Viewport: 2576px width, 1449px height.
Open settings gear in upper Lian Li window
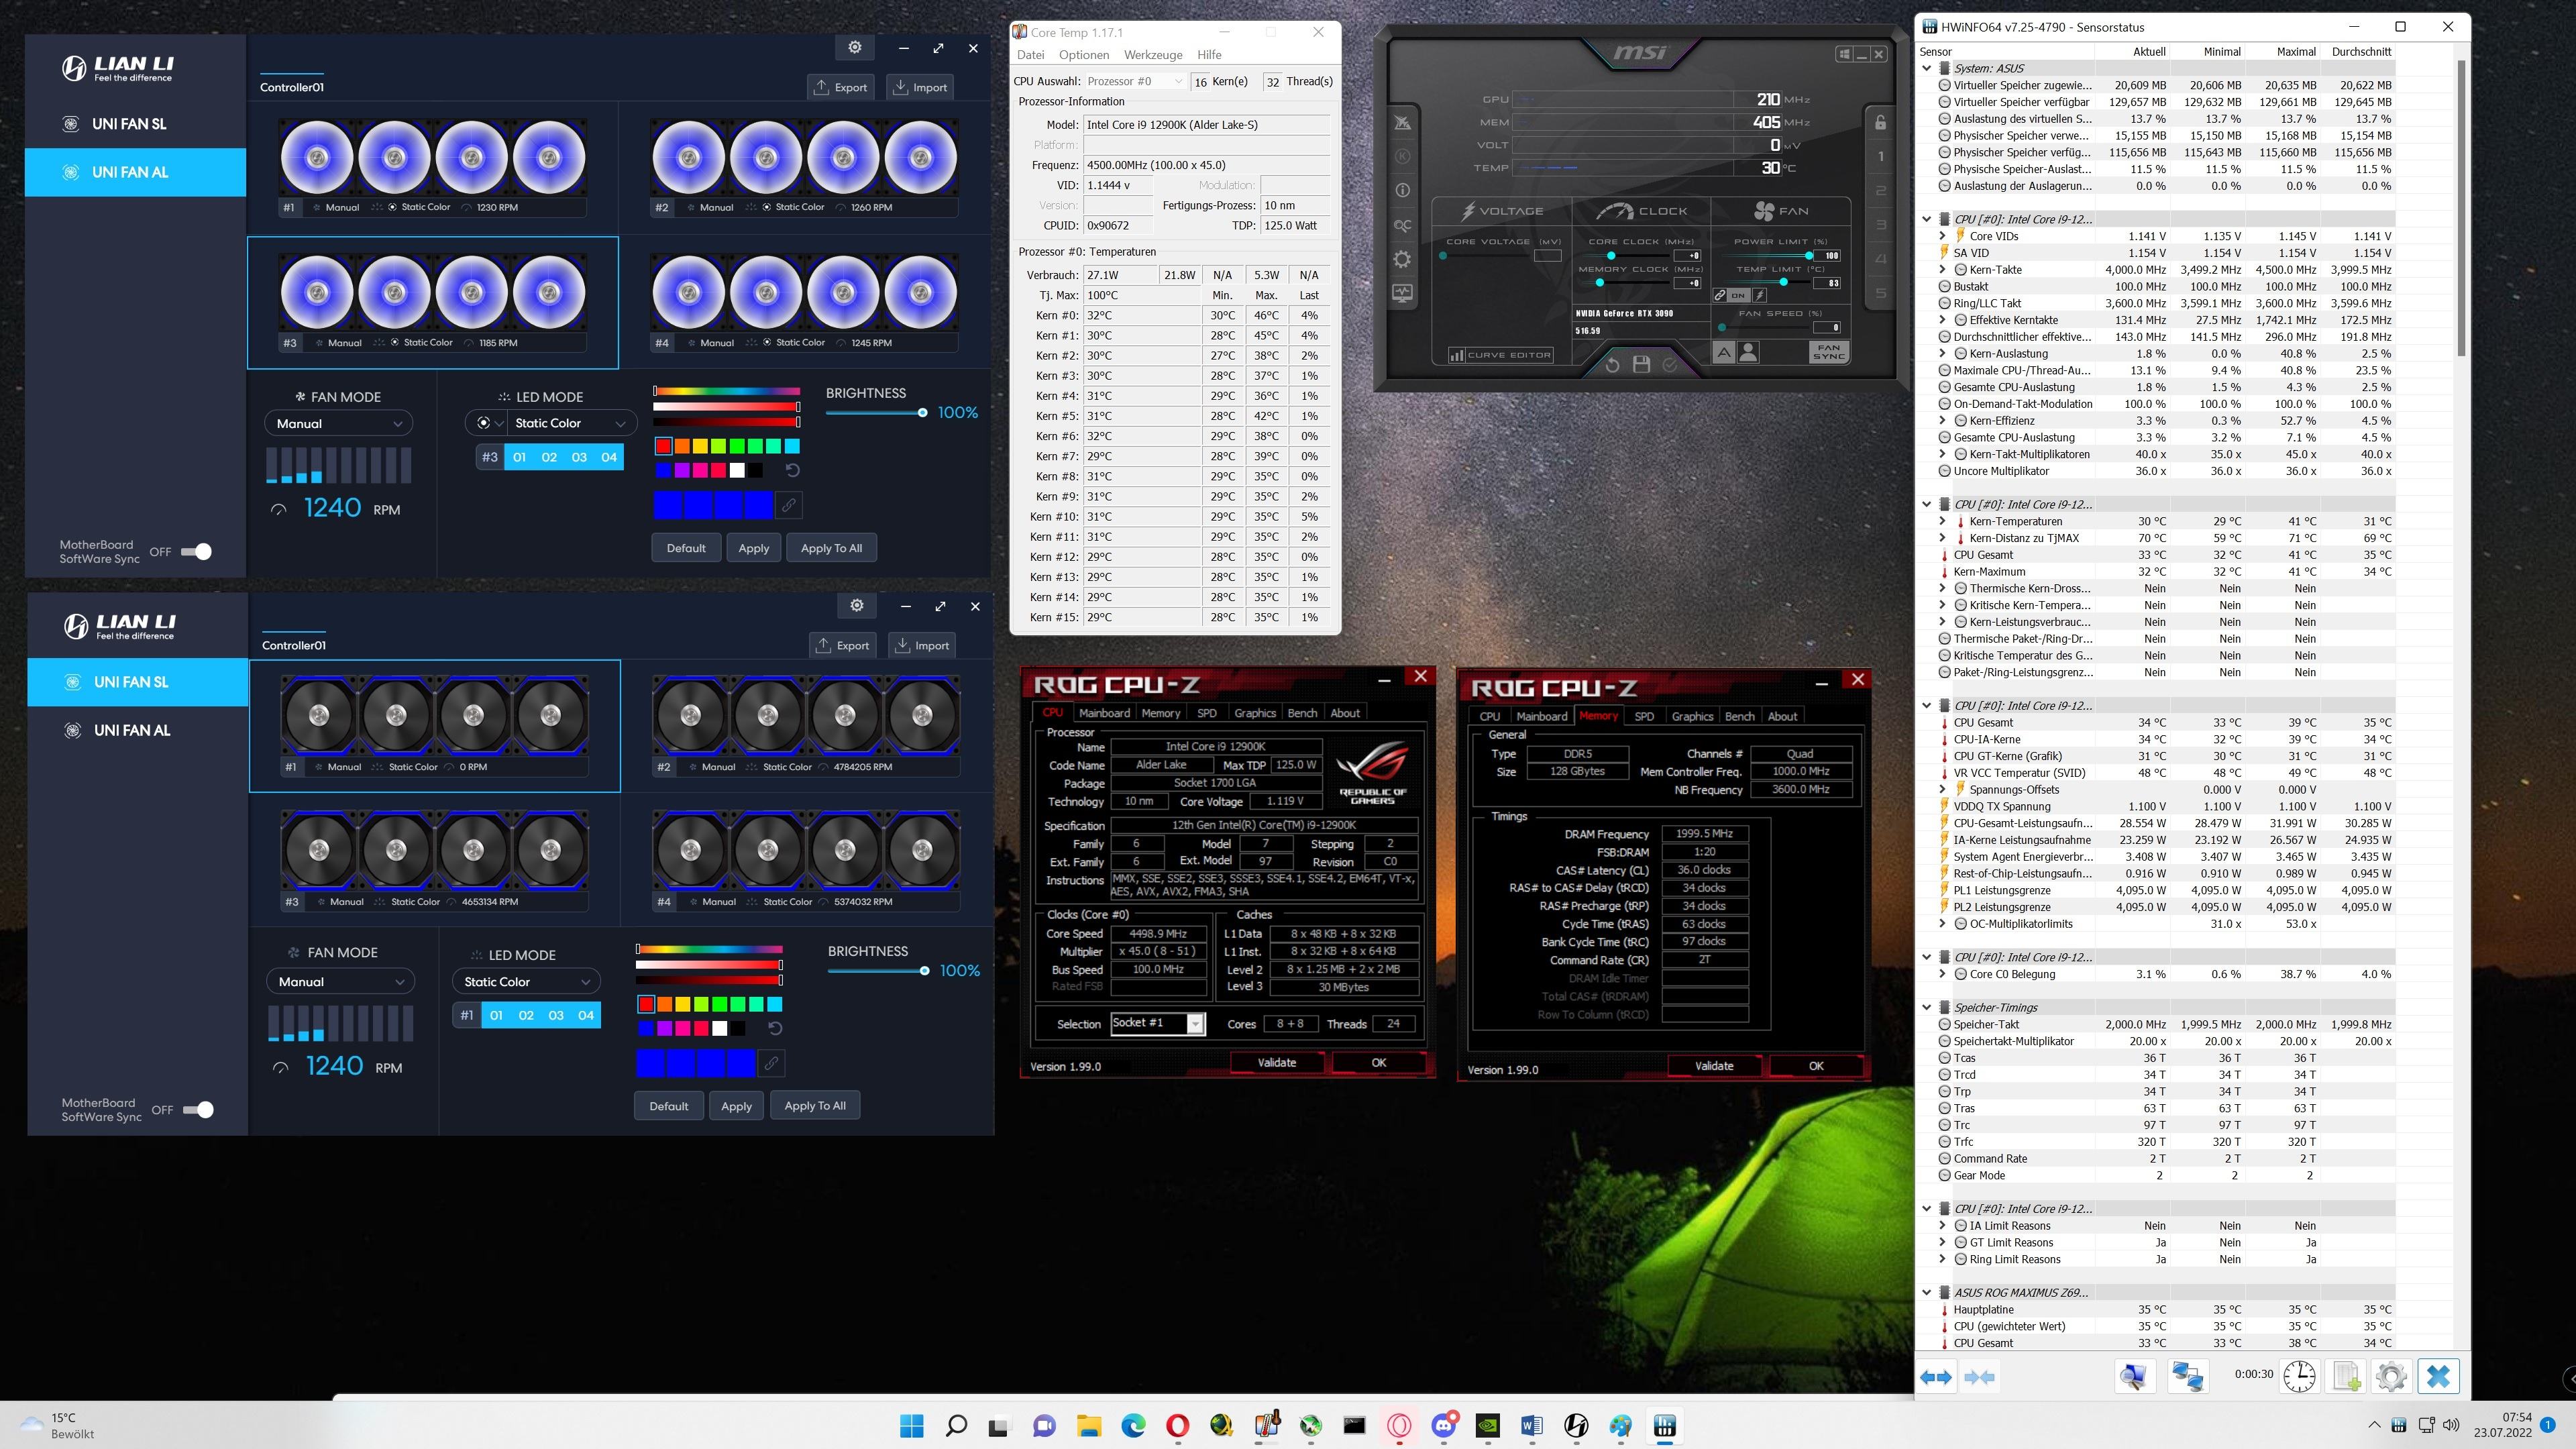coord(855,47)
